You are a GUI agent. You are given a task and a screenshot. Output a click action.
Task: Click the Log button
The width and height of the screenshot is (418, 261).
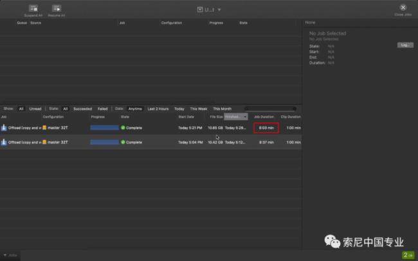404,45
